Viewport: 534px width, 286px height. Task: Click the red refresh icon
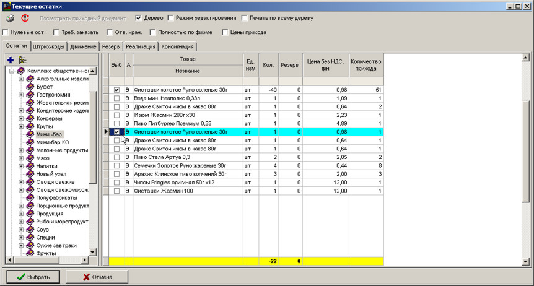click(x=25, y=19)
